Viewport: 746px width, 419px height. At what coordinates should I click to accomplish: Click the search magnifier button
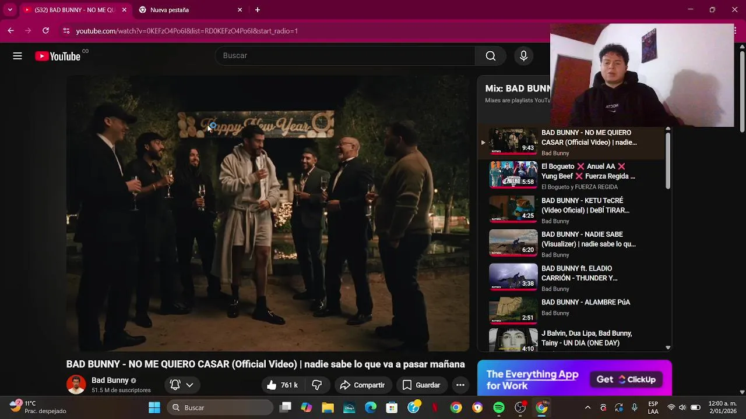pos(491,56)
